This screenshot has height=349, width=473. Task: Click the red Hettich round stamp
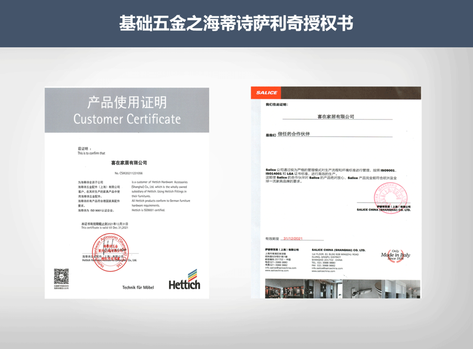click(110, 253)
